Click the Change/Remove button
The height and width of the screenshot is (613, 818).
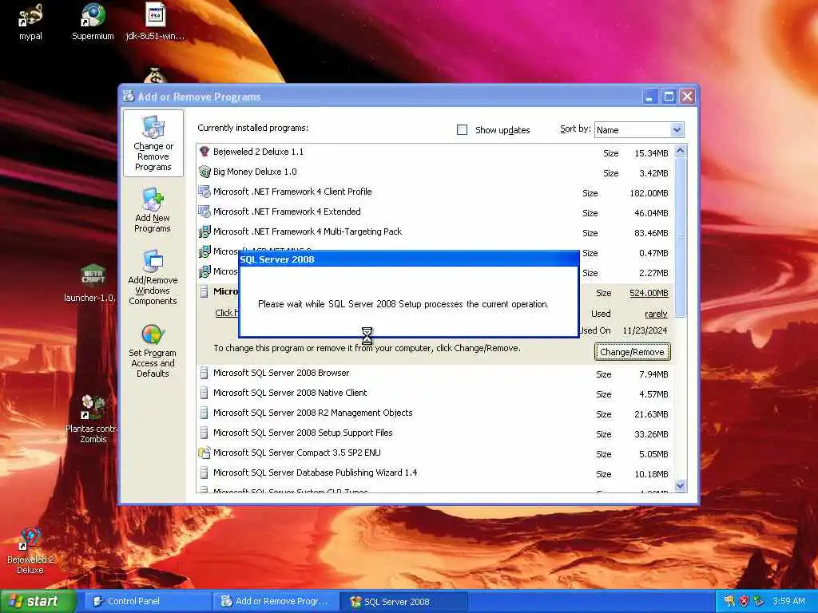633,352
